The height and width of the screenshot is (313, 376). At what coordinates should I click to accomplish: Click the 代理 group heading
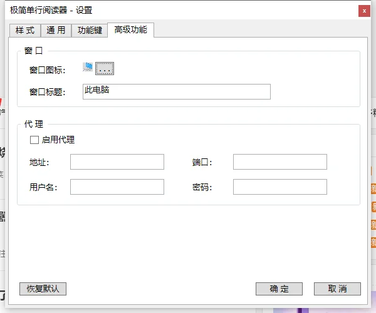(x=34, y=124)
